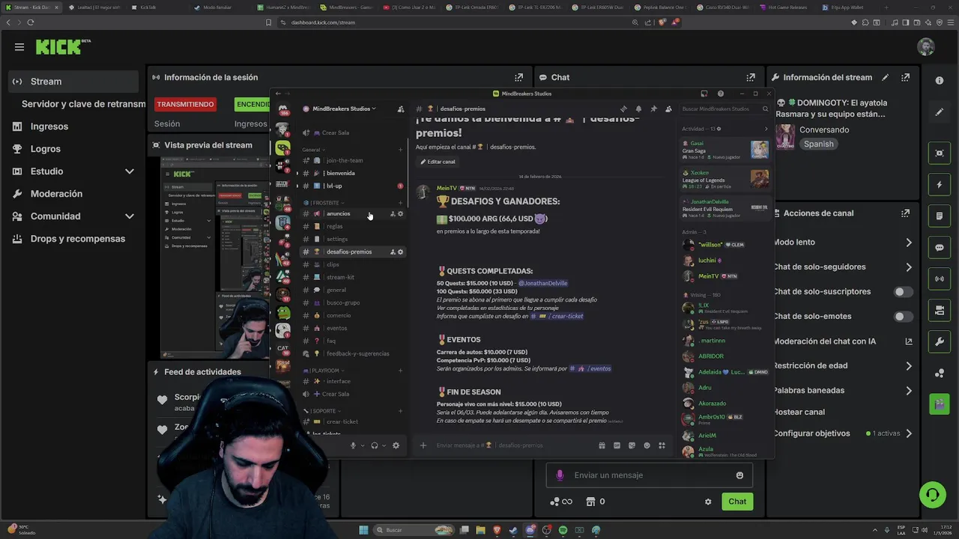Edit stream info with the pencil icon
Screen dimensions: 959x539
click(x=886, y=77)
